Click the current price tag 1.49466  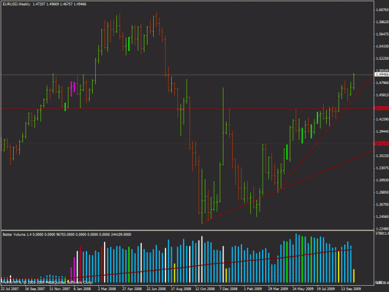(382, 75)
